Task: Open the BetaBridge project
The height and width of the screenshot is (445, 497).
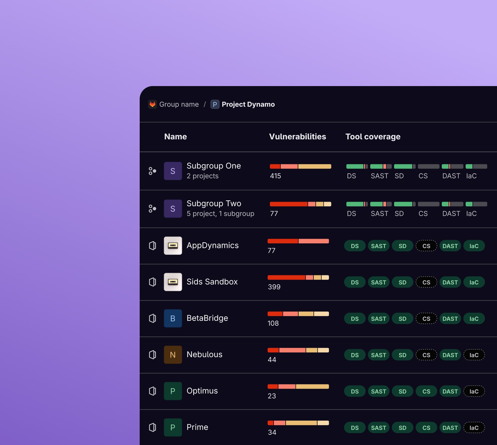Action: pos(207,318)
